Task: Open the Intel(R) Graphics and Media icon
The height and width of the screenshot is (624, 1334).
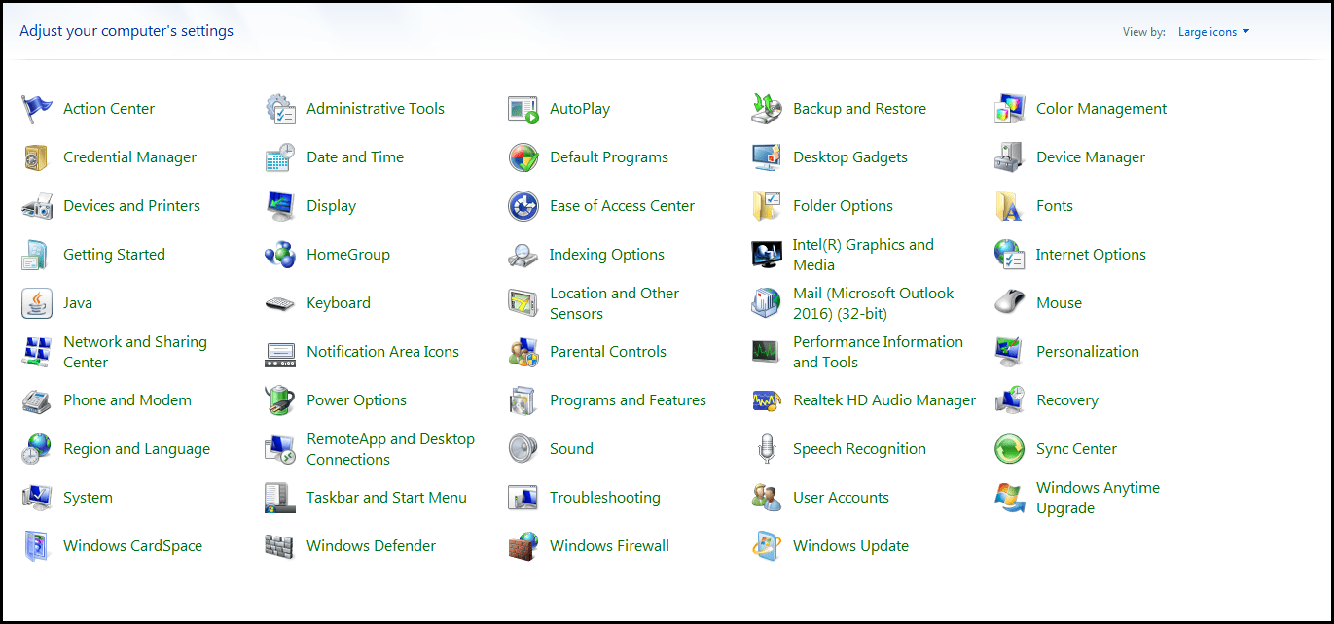Action: (x=767, y=255)
